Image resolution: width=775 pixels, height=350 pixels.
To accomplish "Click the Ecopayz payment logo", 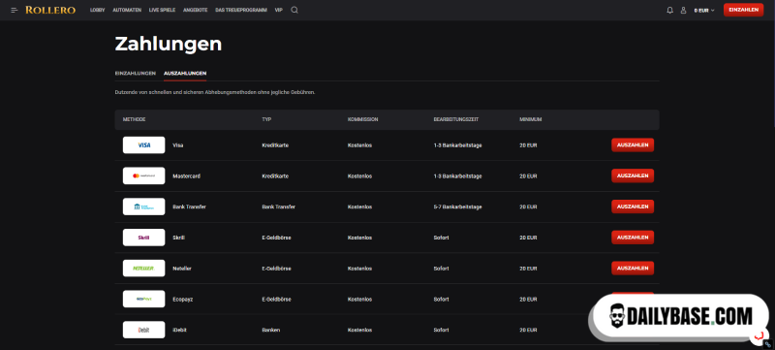I will click(x=143, y=299).
